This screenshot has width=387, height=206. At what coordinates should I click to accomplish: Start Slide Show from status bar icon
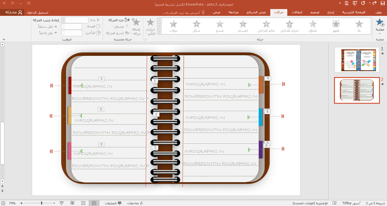[x=62, y=203]
